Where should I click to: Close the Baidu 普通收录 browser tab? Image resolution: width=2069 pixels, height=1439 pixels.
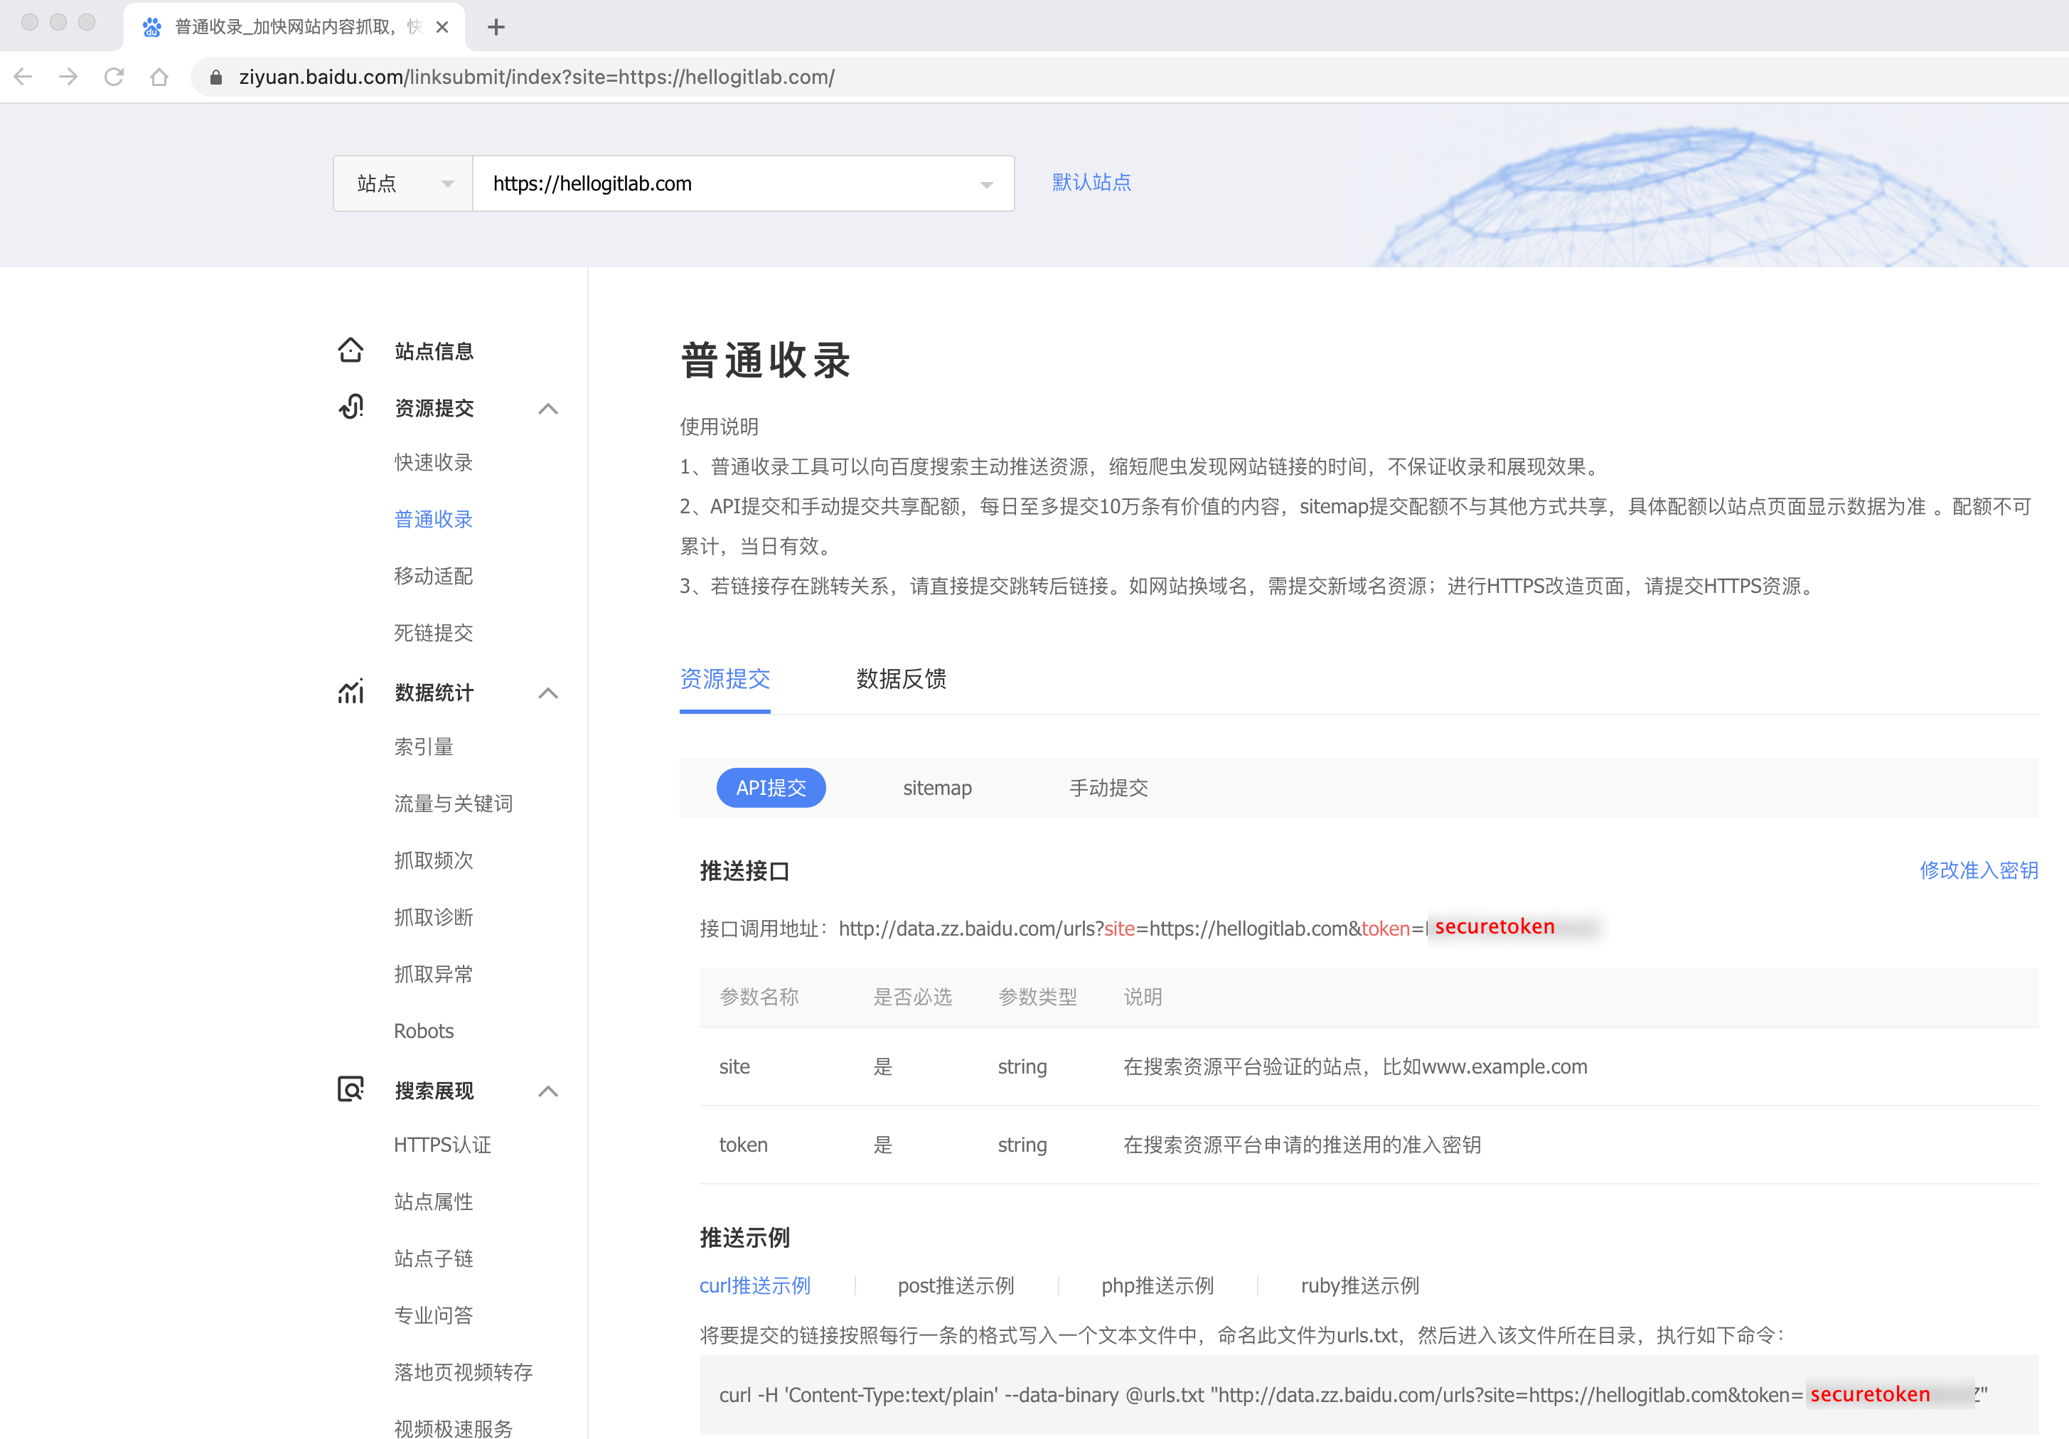[x=442, y=27]
